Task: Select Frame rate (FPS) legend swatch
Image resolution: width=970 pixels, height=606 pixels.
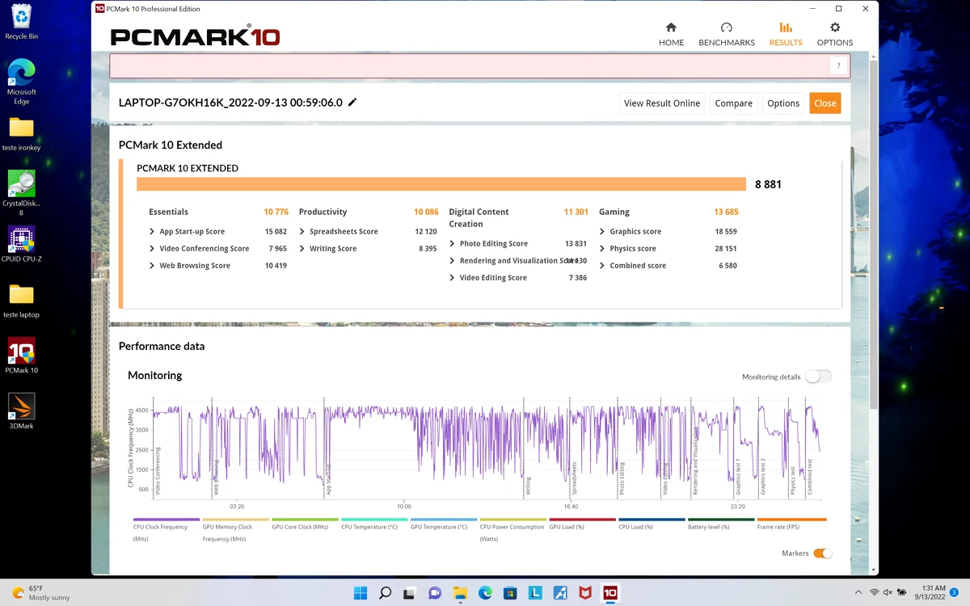Action: (x=792, y=520)
